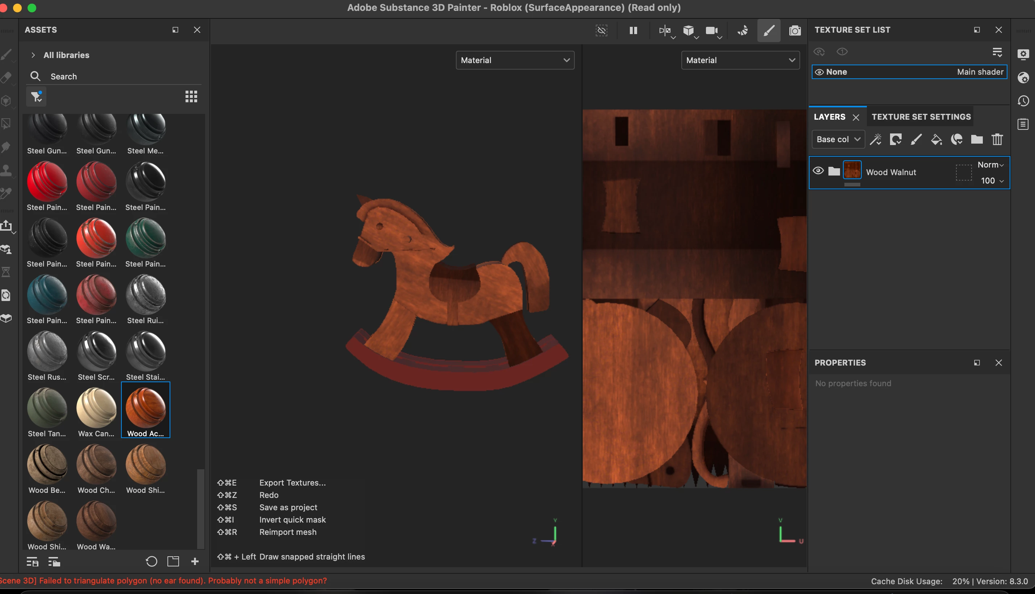
Task: Toggle visibility of None texture set
Action: (x=819, y=72)
